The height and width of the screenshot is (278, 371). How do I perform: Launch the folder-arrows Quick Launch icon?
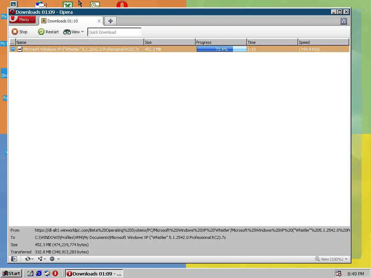(47, 274)
